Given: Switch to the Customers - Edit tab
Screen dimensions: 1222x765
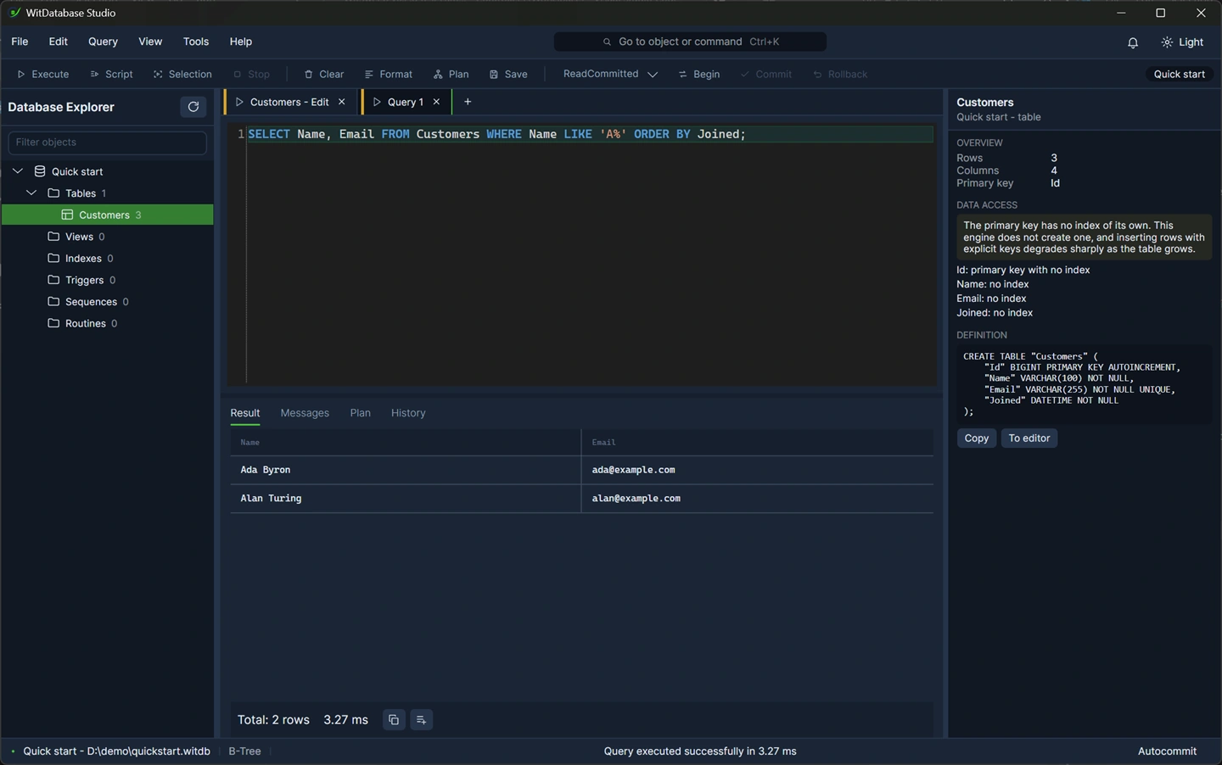Looking at the screenshot, I should (x=289, y=102).
